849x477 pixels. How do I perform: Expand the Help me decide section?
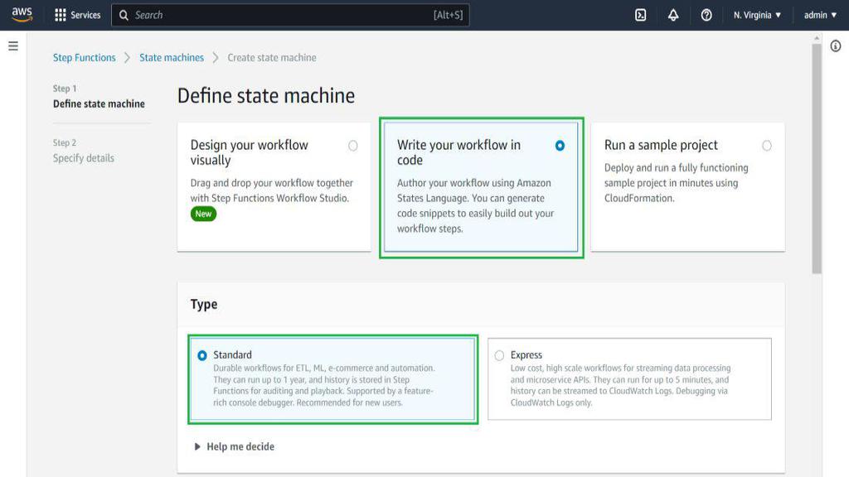click(234, 446)
